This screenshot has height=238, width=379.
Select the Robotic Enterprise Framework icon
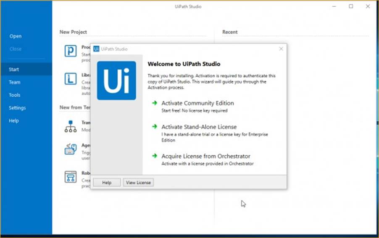click(71, 177)
